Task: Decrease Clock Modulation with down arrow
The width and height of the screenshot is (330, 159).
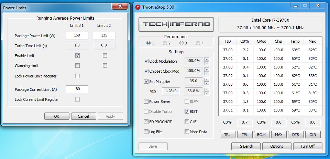Action: tap(207, 63)
